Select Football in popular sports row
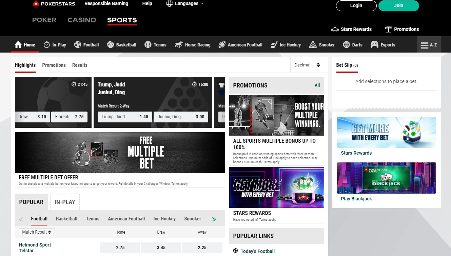This screenshot has height=256, width=451. [39, 219]
